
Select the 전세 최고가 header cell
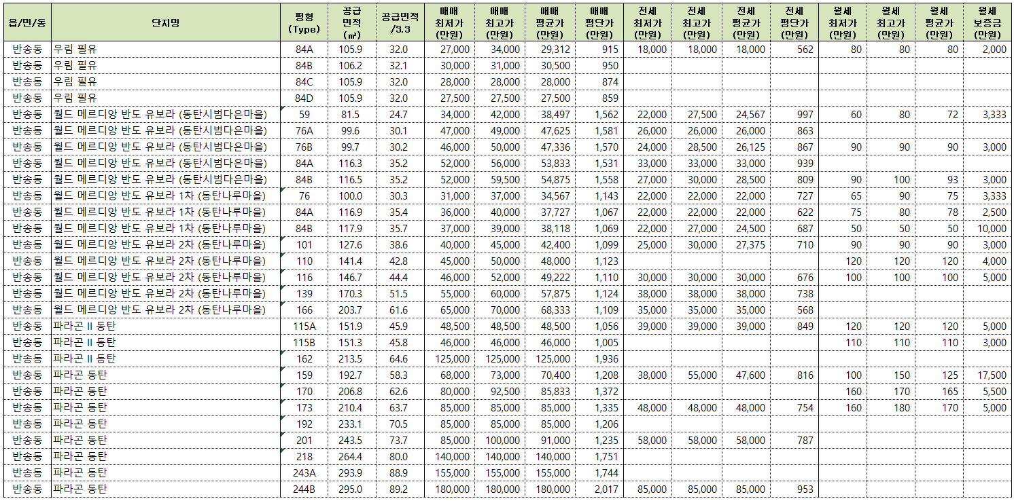coord(696,22)
